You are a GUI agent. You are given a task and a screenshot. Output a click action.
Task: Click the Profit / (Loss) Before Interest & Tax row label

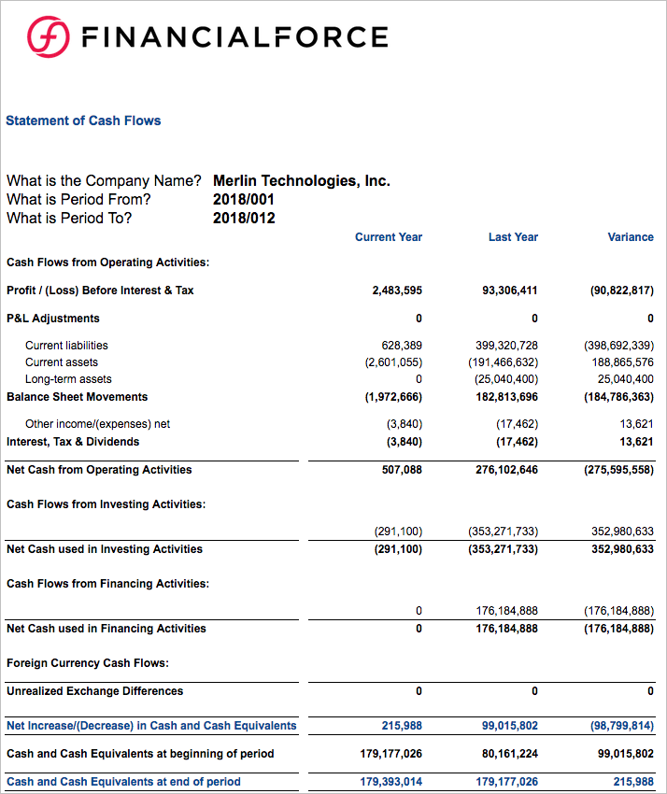[x=100, y=291]
